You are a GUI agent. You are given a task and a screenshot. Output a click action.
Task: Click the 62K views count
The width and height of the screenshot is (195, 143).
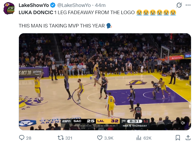(147, 138)
